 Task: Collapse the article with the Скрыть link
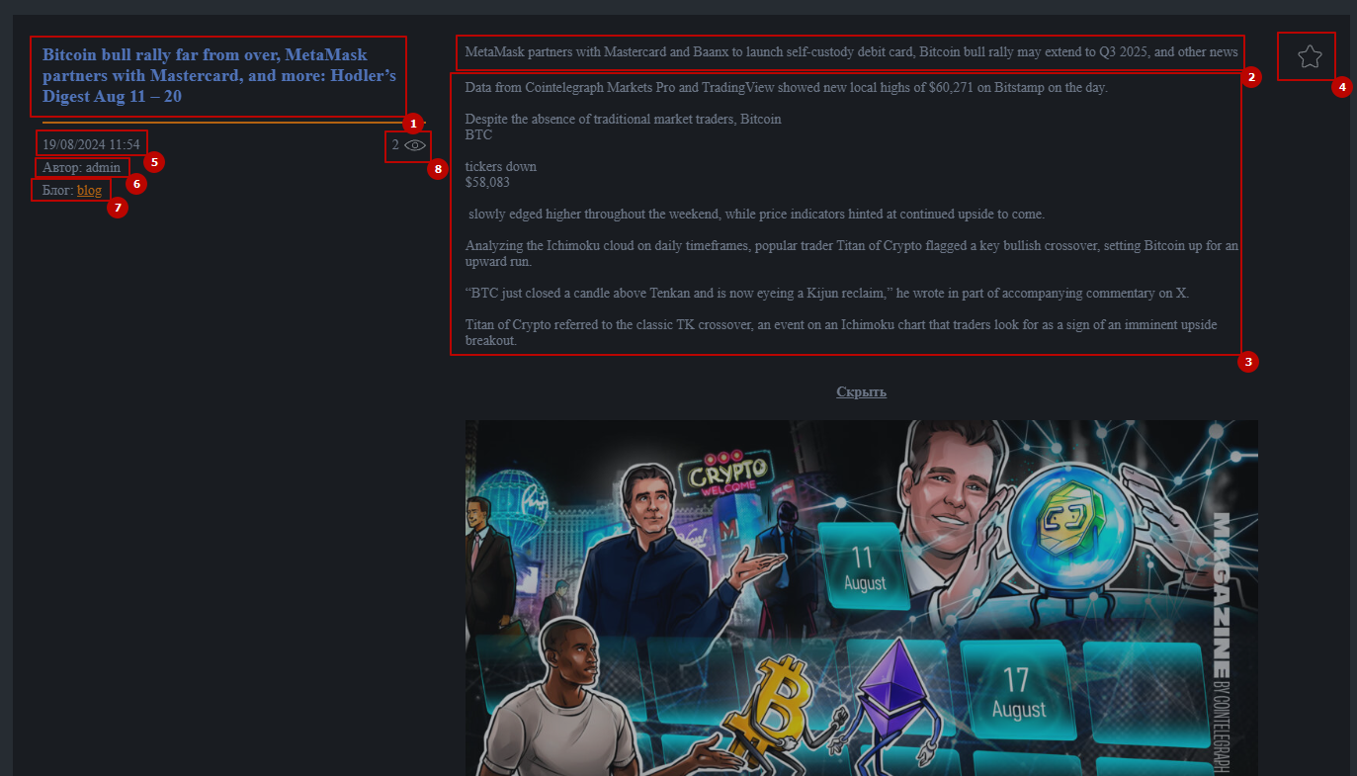pyautogui.click(x=861, y=391)
